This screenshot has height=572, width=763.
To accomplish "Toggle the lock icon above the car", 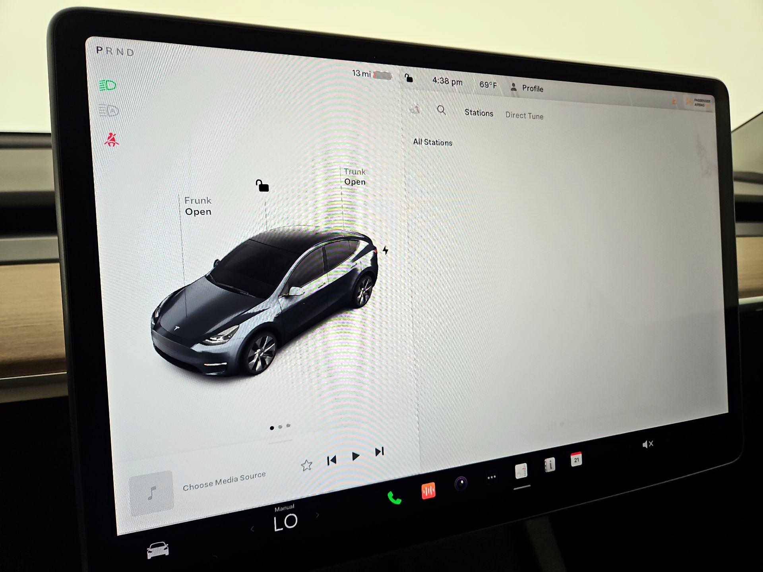I will tap(262, 186).
